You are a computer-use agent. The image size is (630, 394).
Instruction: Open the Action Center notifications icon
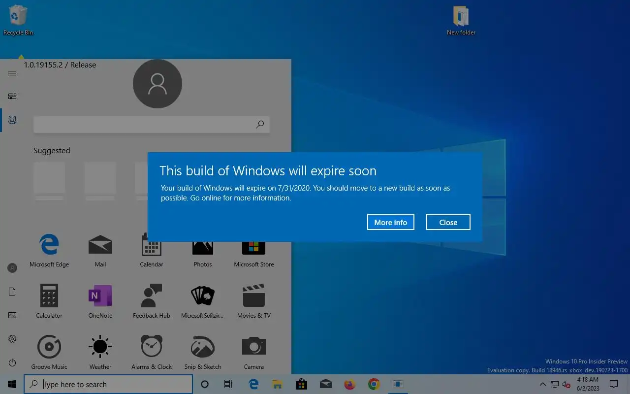click(614, 384)
